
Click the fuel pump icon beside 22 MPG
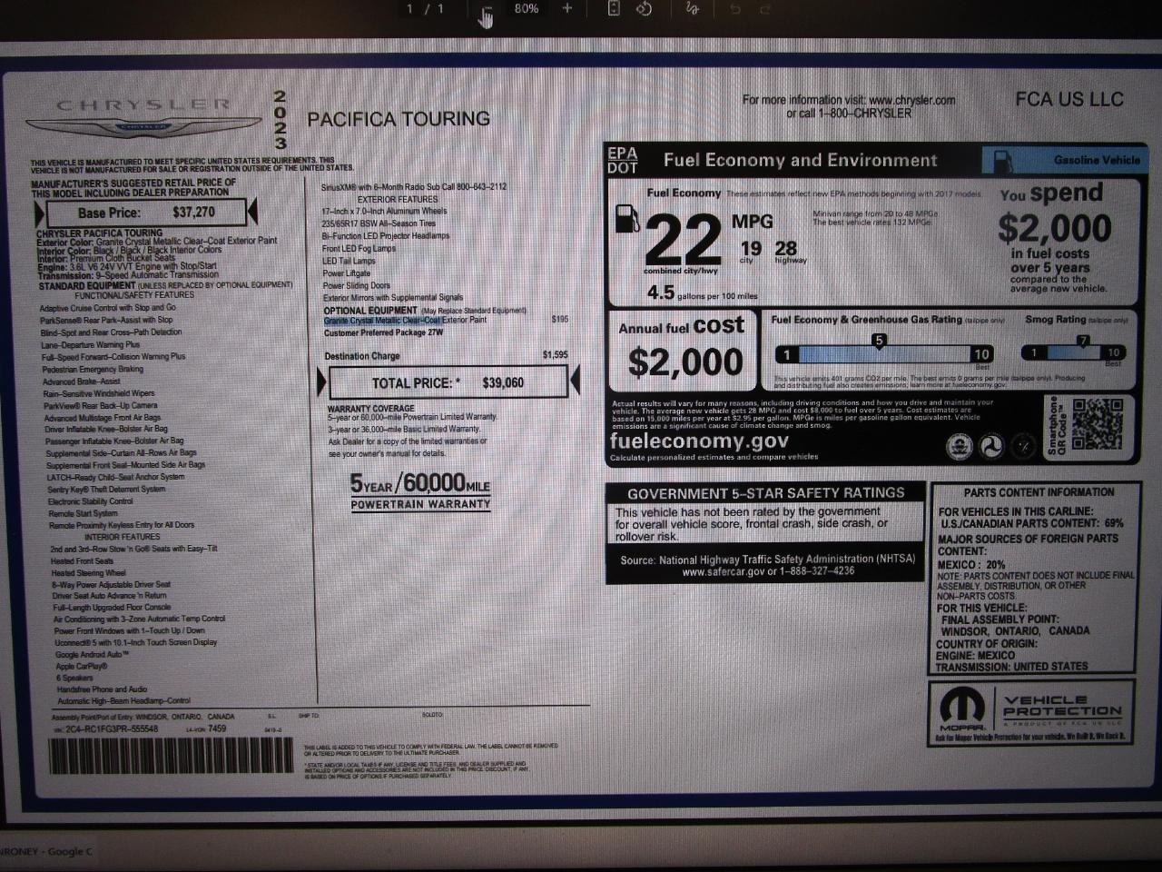point(627,220)
